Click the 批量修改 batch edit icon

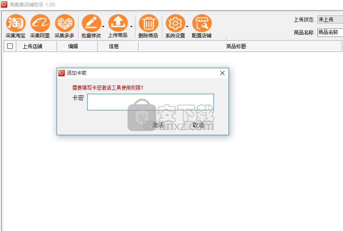[91, 26]
